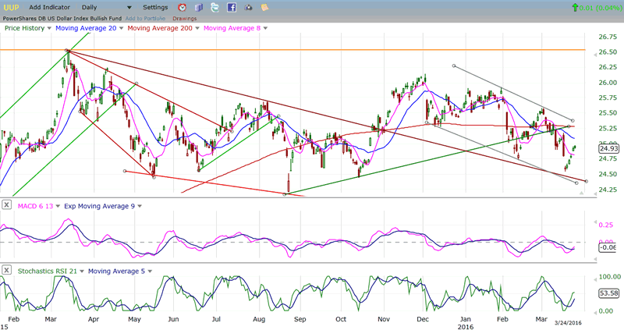Open the yellow notes icon
624x330 pixels.
(265, 7)
